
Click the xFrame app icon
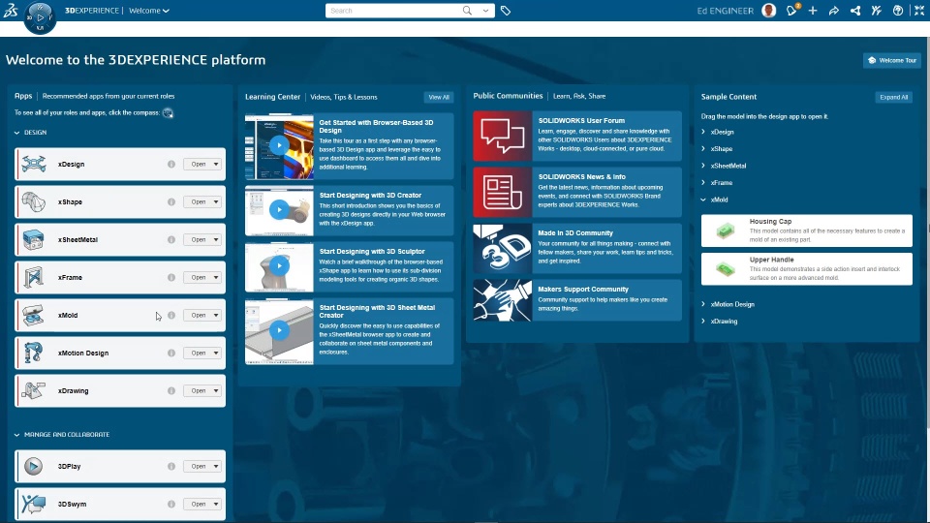[x=33, y=278]
